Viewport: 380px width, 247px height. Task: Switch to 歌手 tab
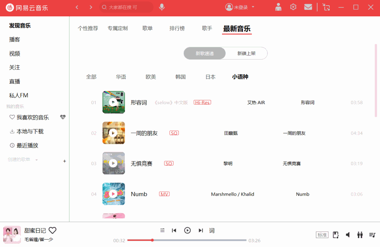[207, 29]
